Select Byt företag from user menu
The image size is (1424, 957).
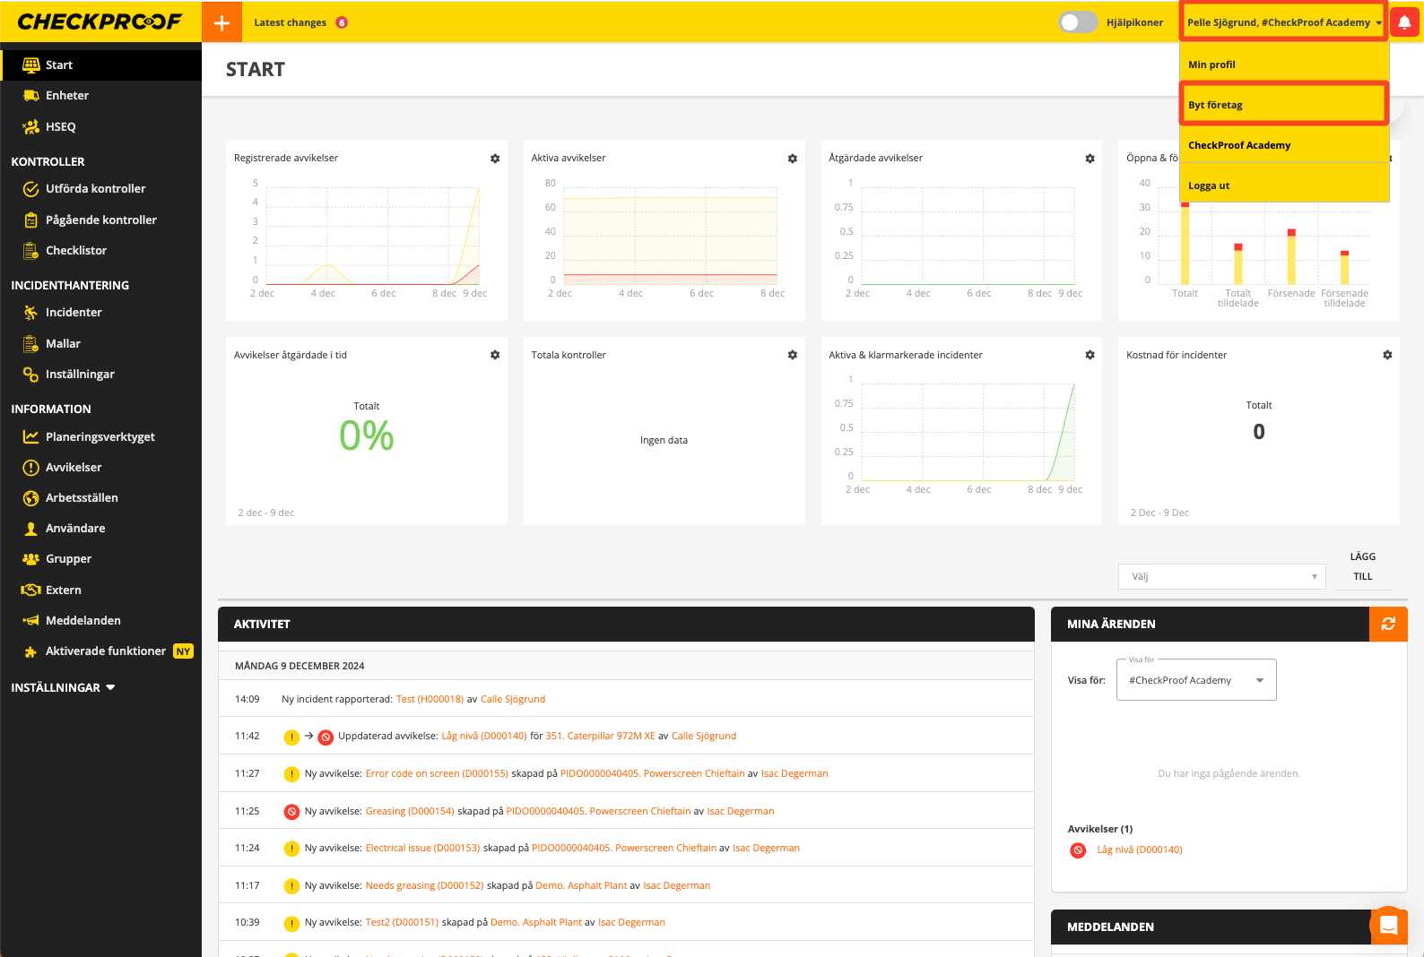coord(1283,105)
